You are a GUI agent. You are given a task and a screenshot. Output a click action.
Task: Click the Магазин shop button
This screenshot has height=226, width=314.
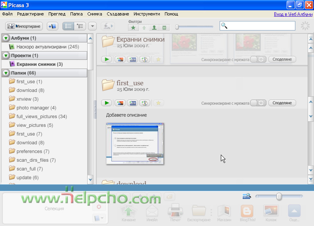coord(224,213)
